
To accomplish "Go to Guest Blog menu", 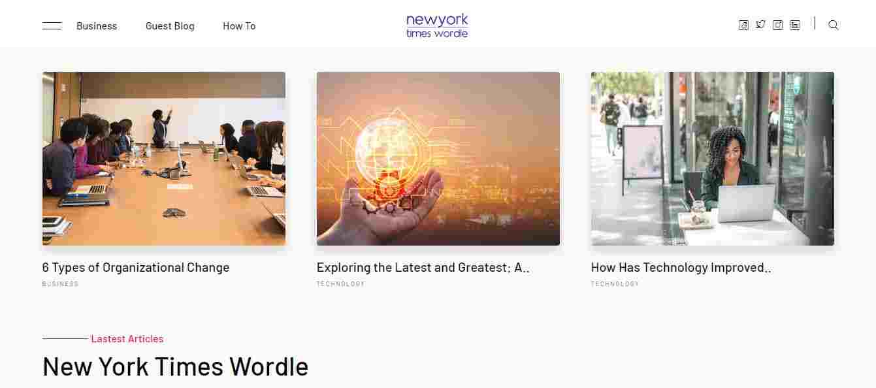I will coord(170,26).
